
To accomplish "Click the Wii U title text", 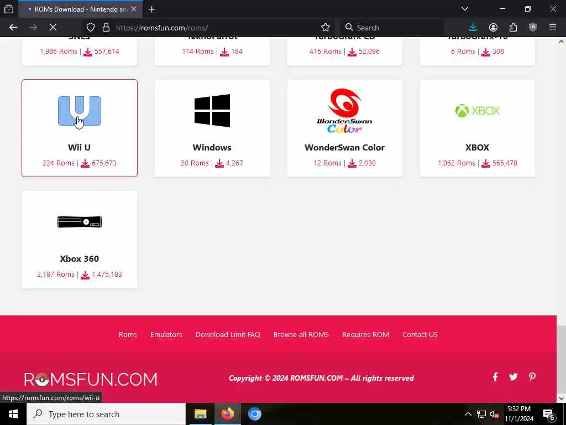I will coord(79,147).
